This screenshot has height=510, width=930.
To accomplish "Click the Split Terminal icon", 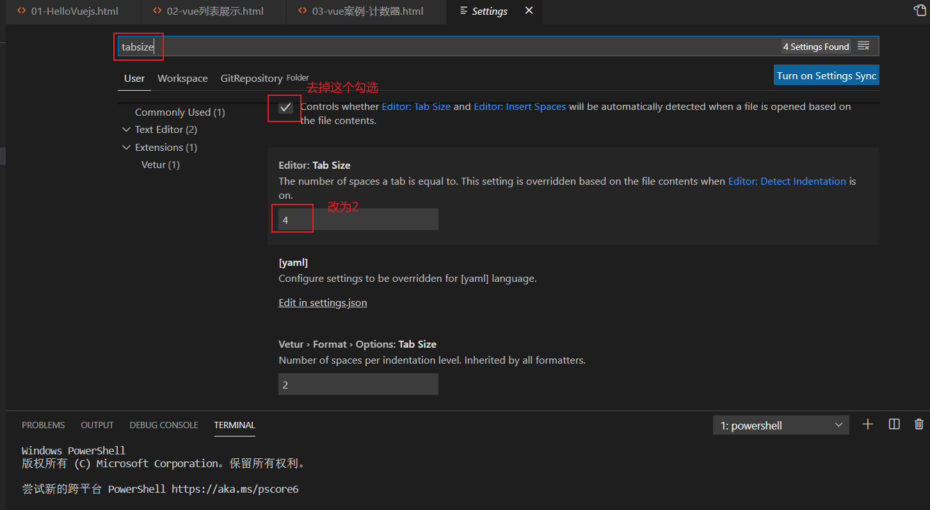I will click(x=895, y=424).
